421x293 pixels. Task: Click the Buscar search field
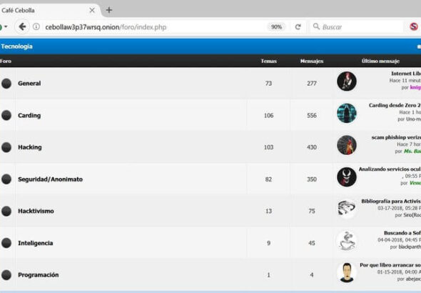coord(357,27)
